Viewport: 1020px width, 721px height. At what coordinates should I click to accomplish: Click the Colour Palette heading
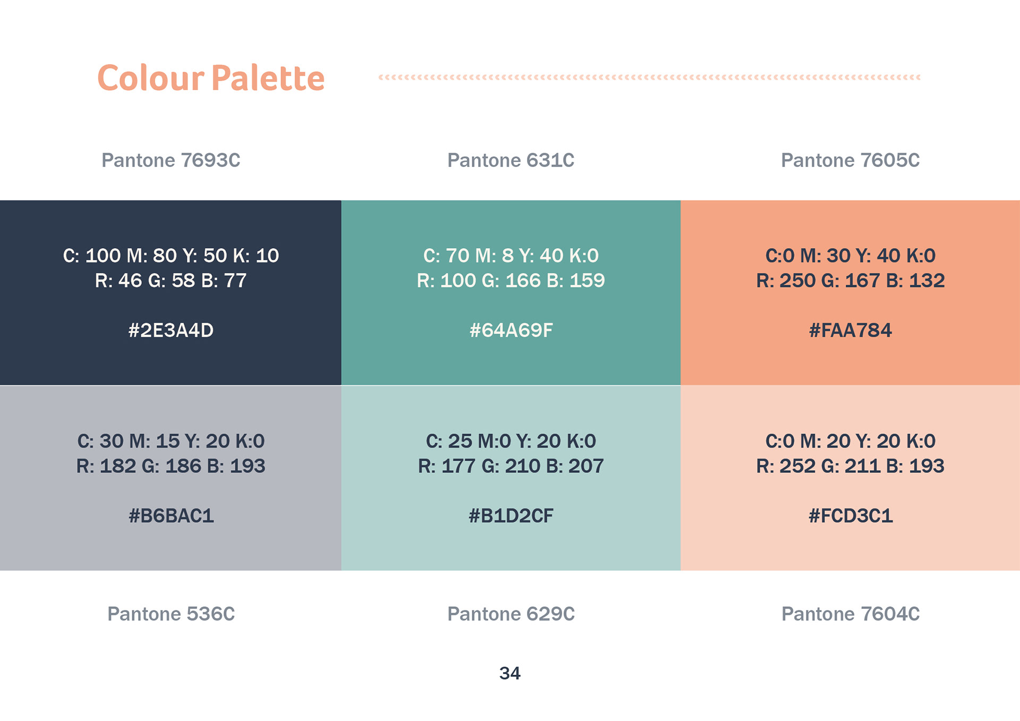[211, 78]
